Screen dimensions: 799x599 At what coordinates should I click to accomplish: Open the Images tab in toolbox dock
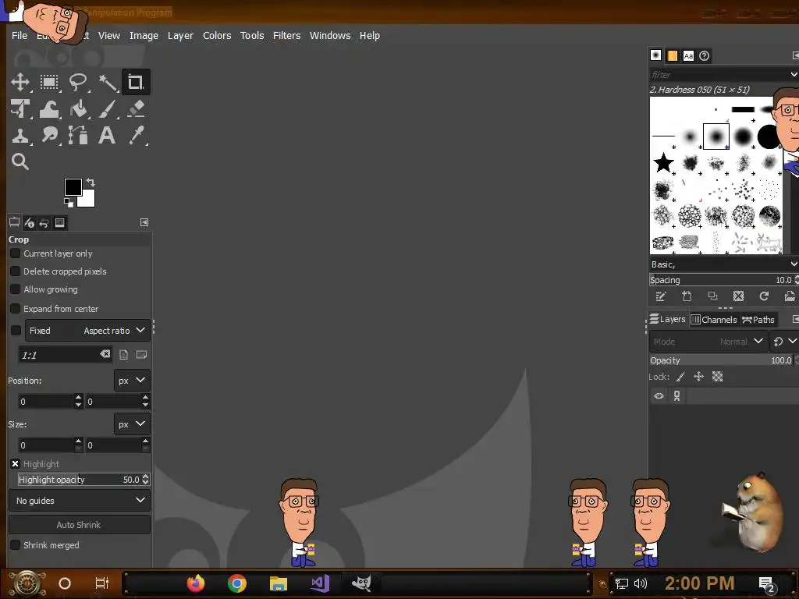[x=59, y=222]
